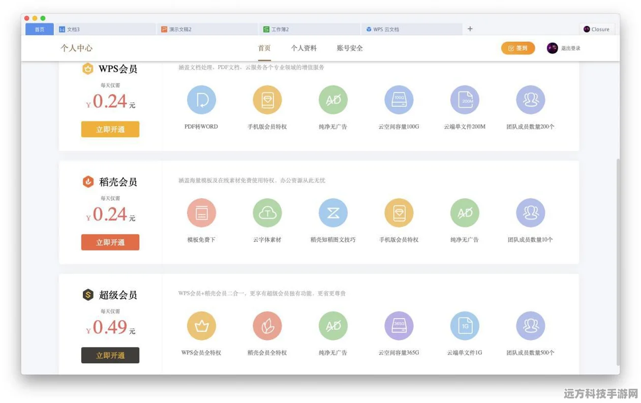Open 手机版会员特权 icon in WPS会员 card

[x=267, y=100]
